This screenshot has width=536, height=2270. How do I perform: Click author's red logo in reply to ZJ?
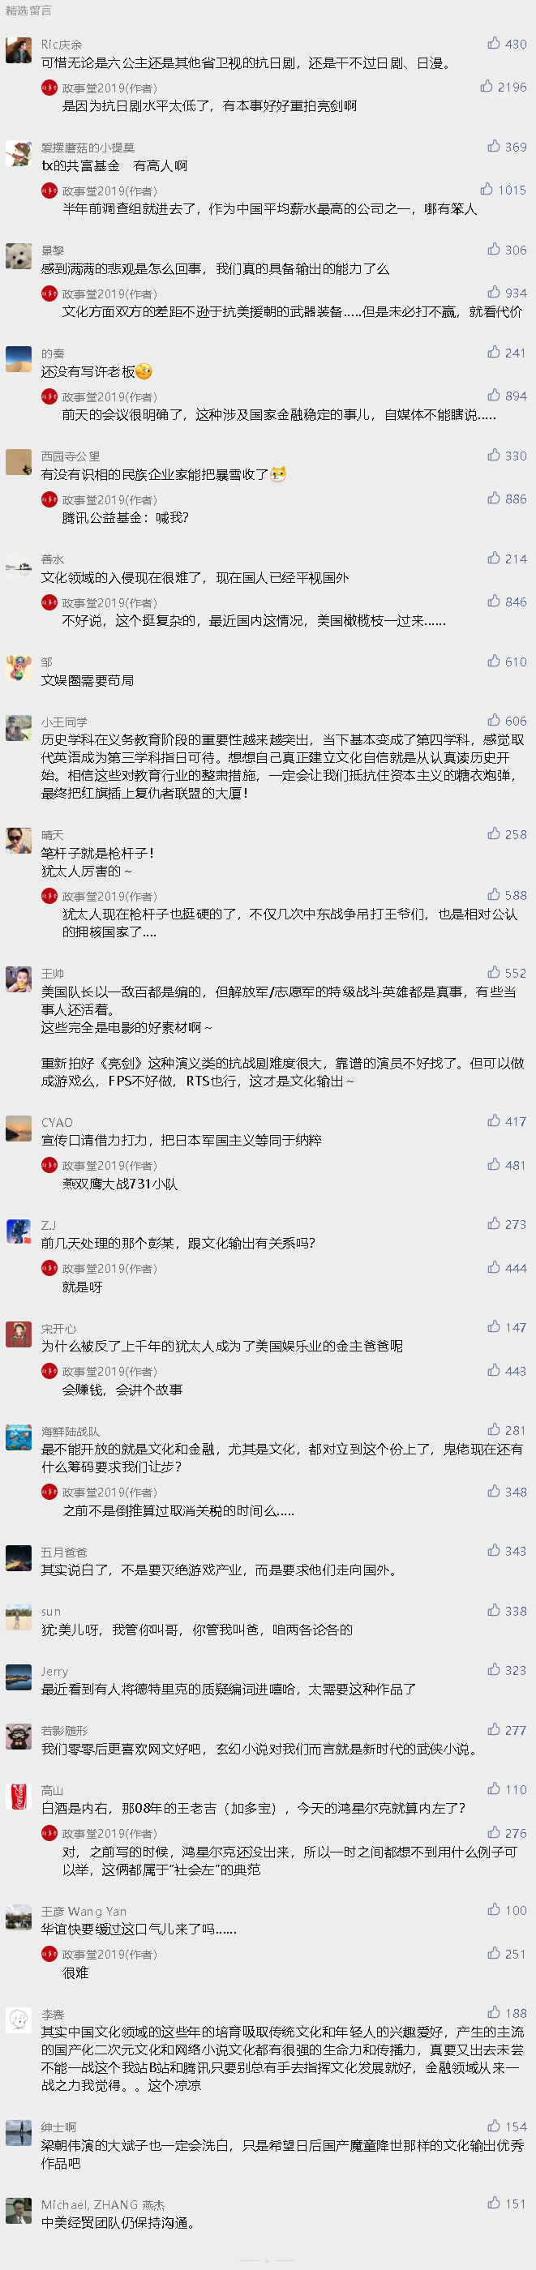(x=49, y=1268)
